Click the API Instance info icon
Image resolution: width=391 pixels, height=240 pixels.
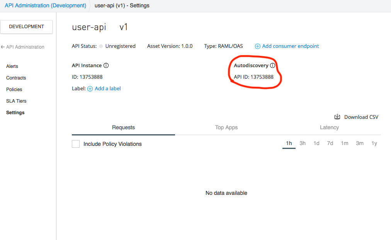106,66
